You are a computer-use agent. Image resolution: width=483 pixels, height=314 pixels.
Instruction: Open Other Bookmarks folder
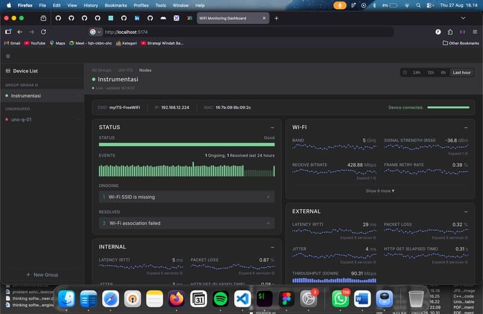pos(461,43)
